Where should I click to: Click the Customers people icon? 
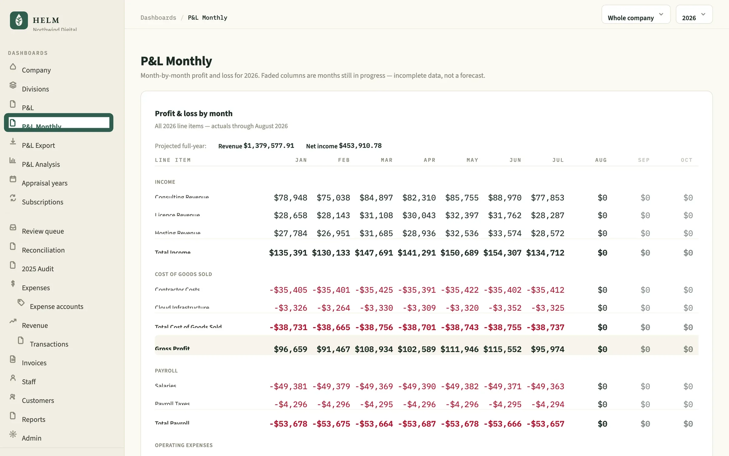(13, 397)
